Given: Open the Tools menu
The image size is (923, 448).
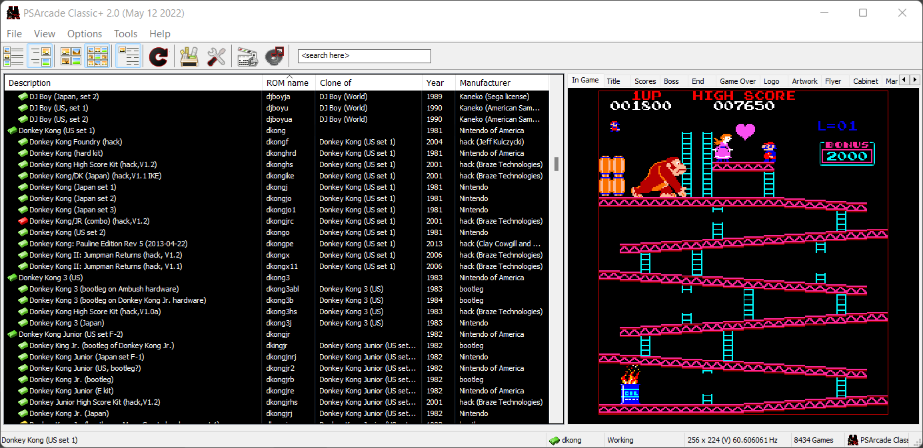Looking at the screenshot, I should [x=125, y=33].
